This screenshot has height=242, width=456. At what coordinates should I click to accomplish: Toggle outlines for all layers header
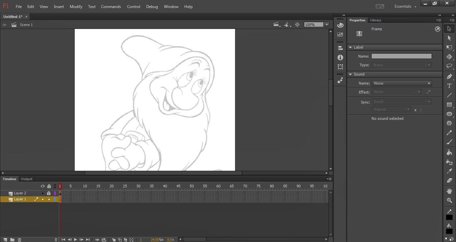click(55, 186)
